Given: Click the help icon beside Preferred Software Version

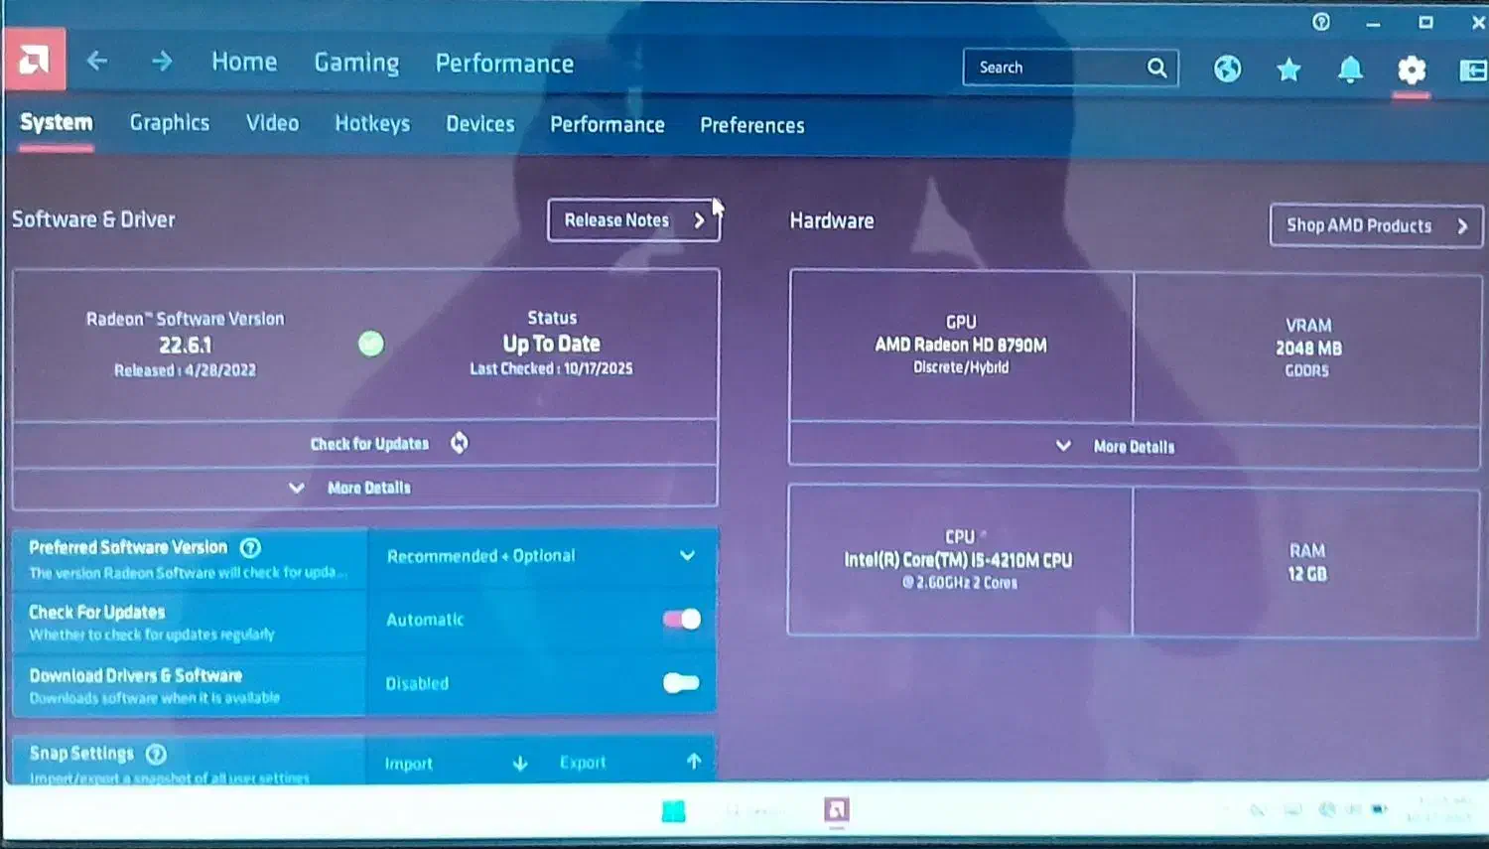Looking at the screenshot, I should 251,547.
